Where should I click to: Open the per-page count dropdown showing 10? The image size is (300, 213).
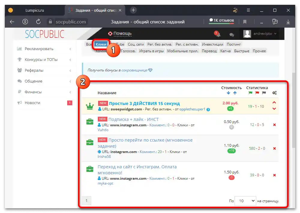pyautogui.click(x=245, y=201)
